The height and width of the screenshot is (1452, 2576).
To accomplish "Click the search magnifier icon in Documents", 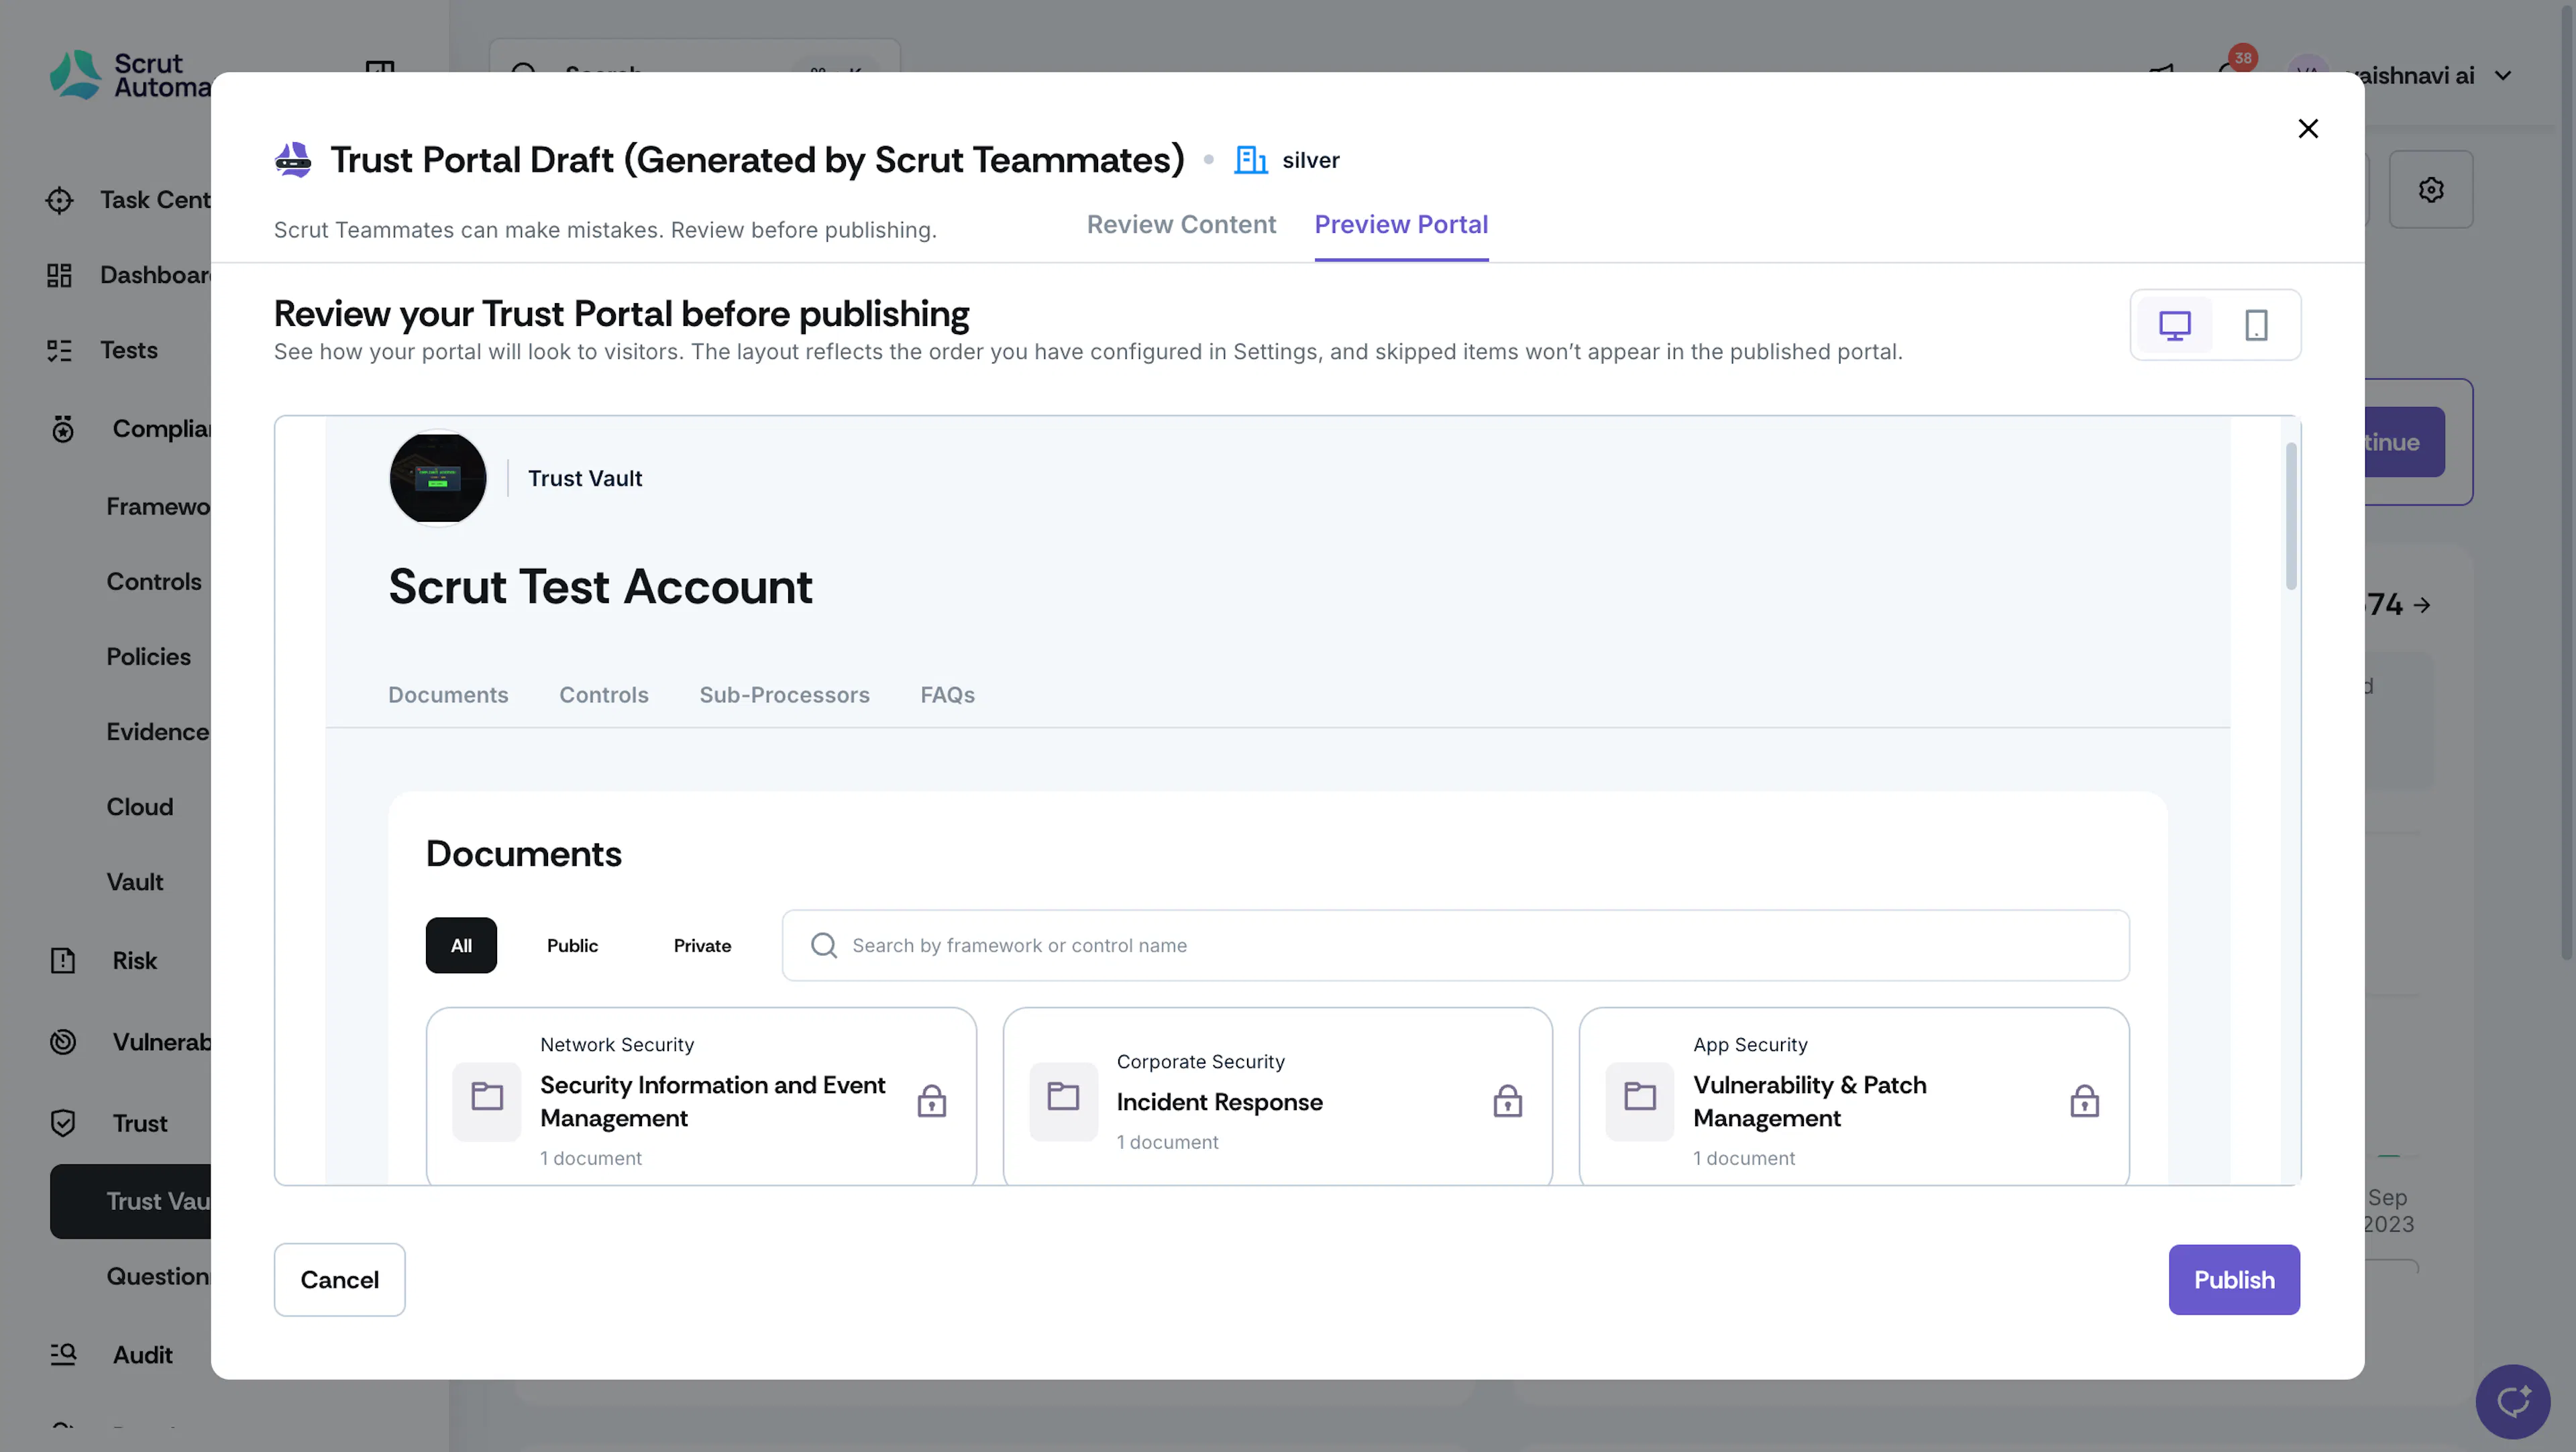I will (x=824, y=945).
